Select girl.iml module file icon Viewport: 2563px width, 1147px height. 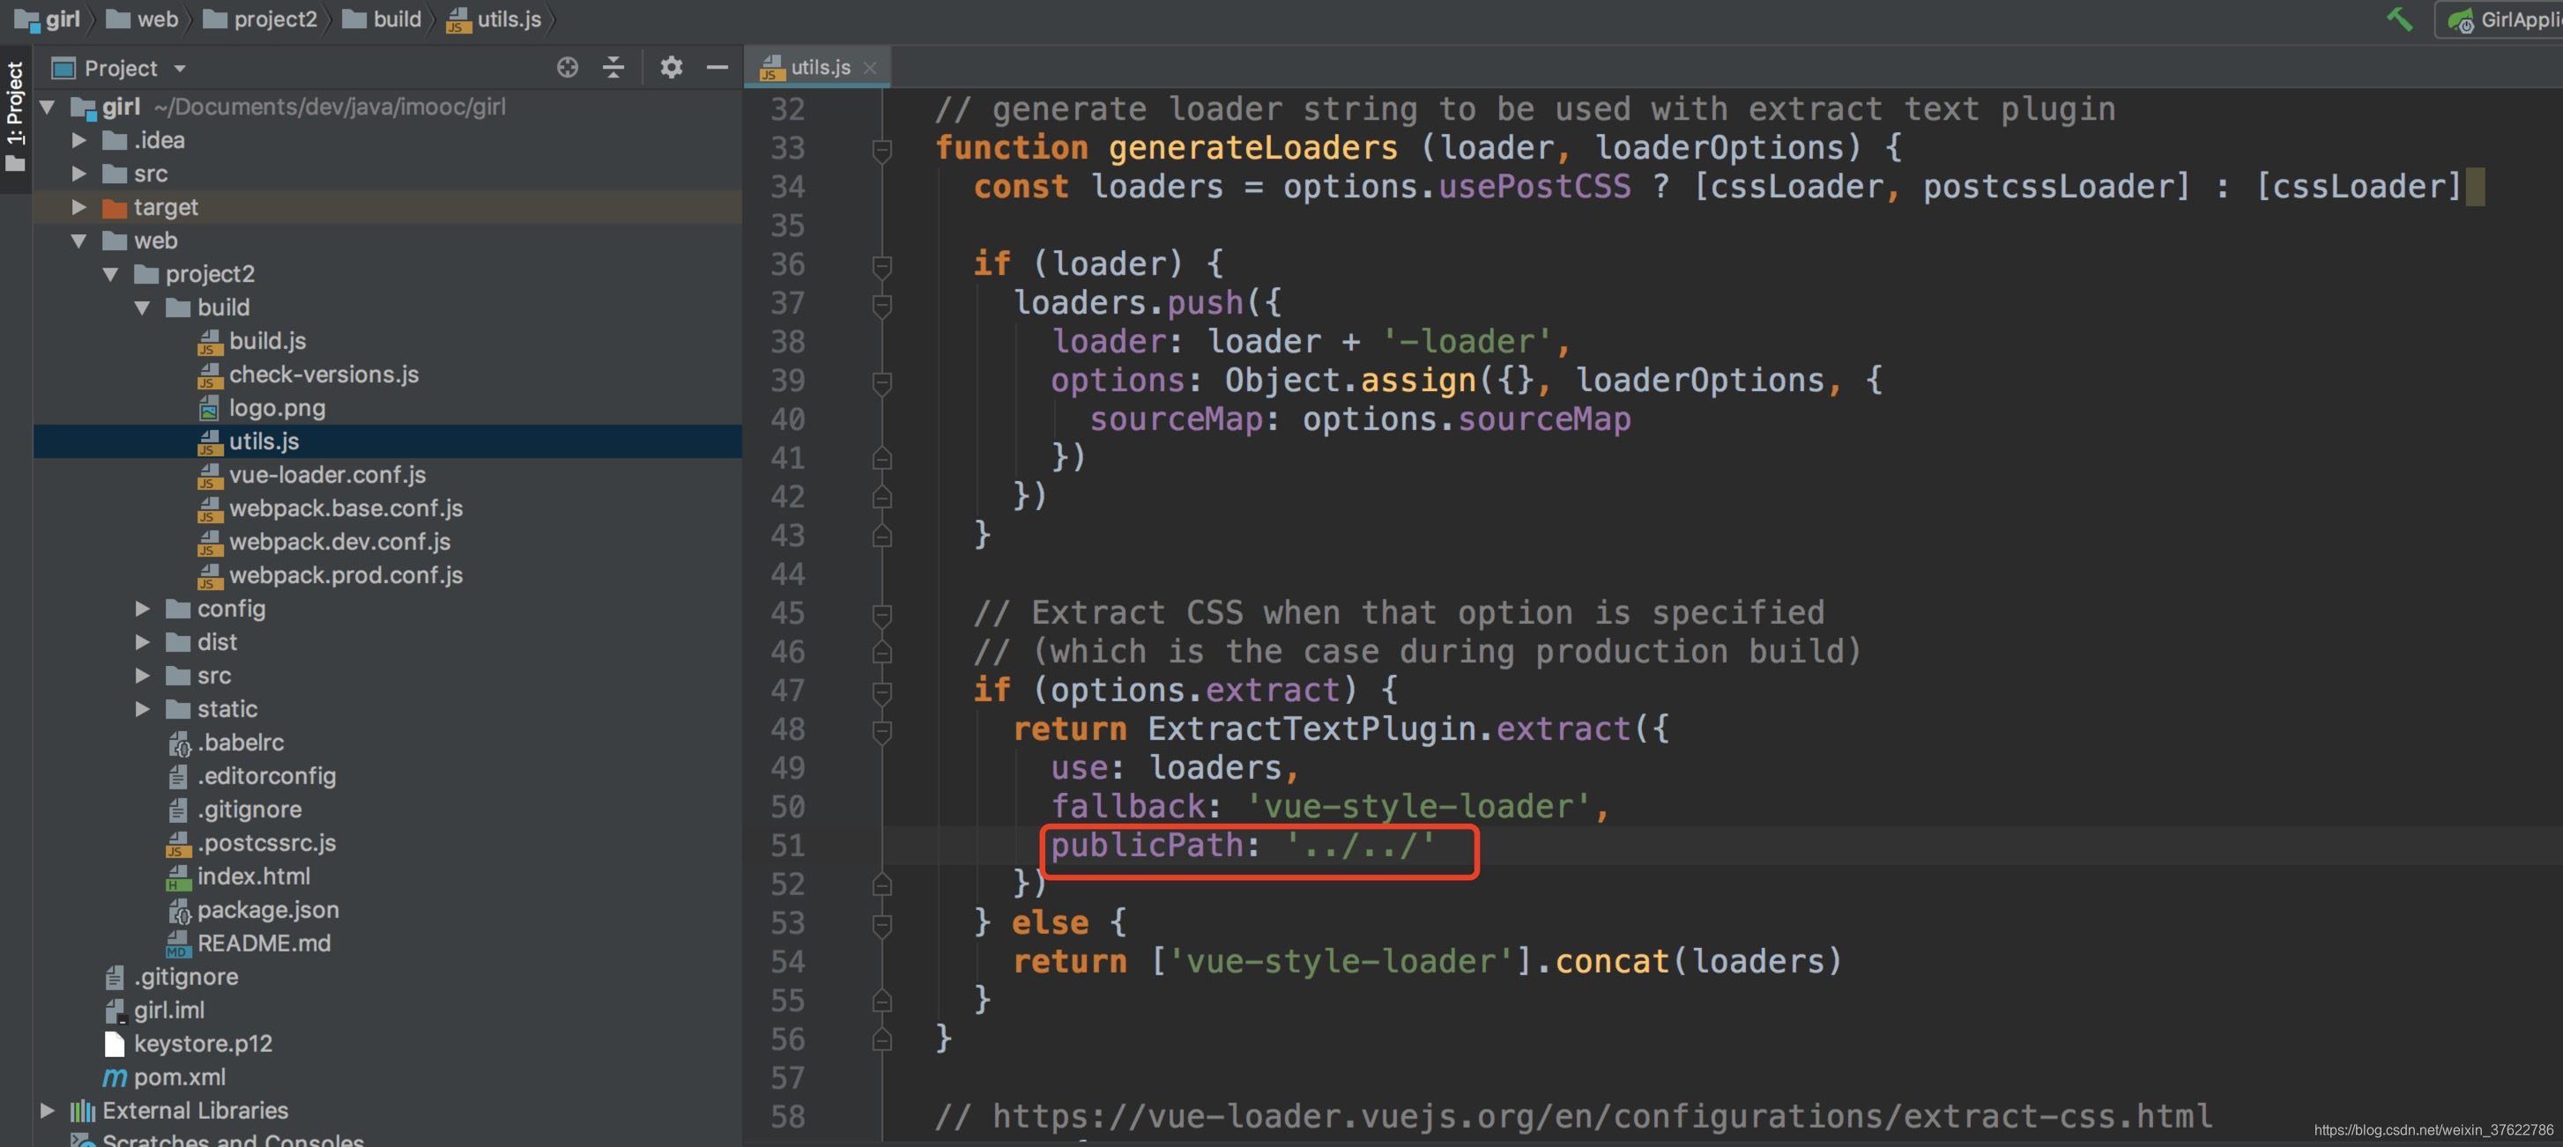(115, 1010)
